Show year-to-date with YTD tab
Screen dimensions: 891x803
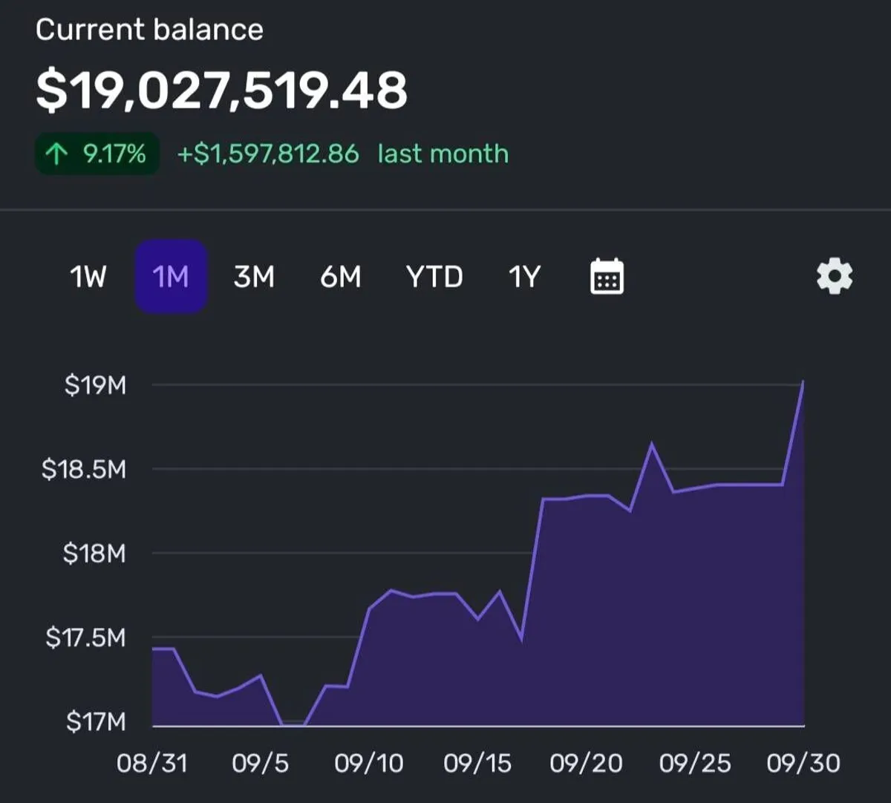tap(434, 277)
